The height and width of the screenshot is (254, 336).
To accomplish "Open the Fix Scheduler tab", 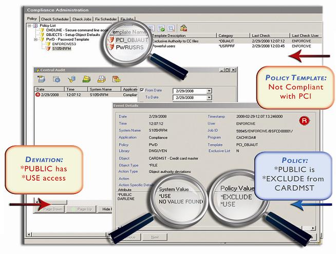I will click(x=106, y=19).
